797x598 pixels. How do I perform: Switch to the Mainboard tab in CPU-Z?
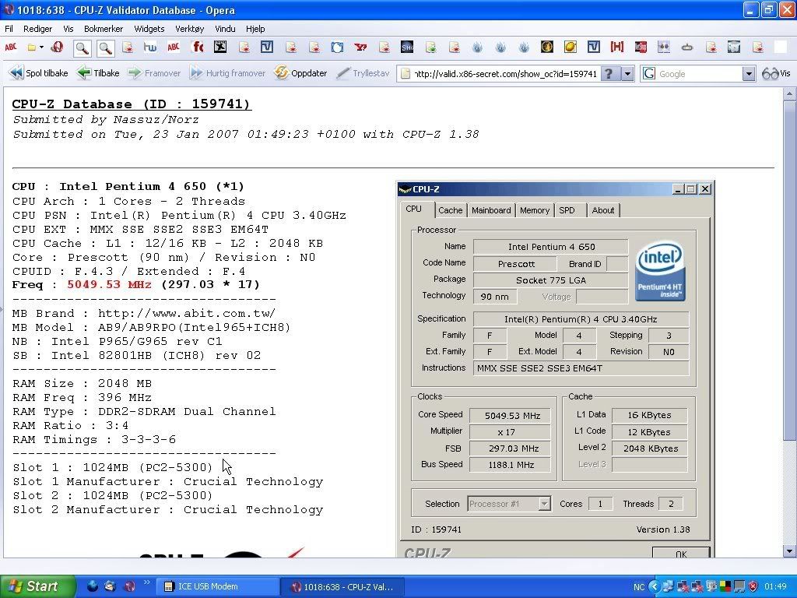[491, 210]
